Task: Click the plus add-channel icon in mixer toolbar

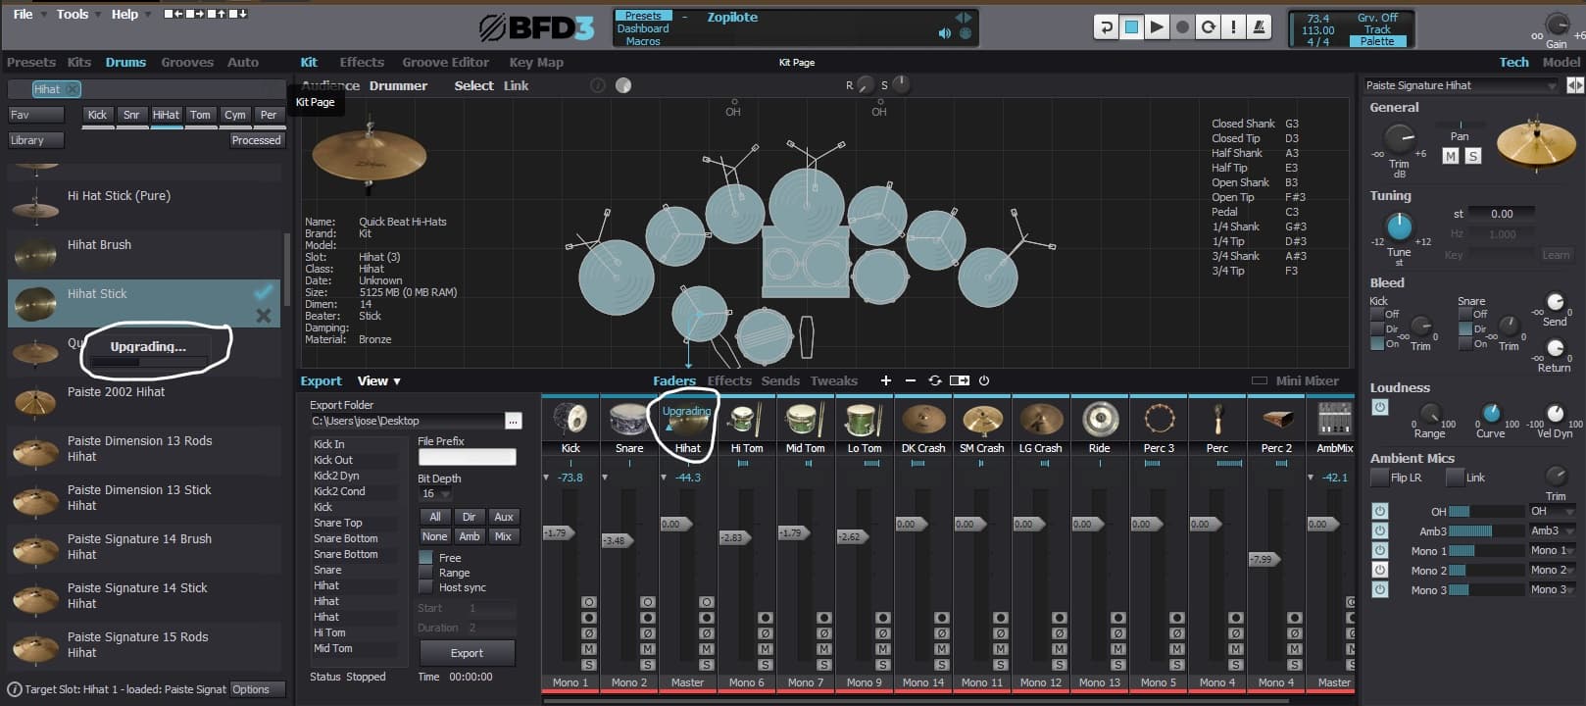Action: (x=885, y=380)
